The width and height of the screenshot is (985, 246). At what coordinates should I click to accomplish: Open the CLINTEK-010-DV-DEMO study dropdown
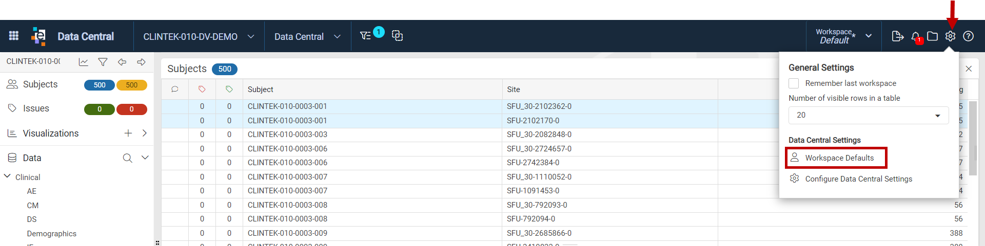(199, 36)
